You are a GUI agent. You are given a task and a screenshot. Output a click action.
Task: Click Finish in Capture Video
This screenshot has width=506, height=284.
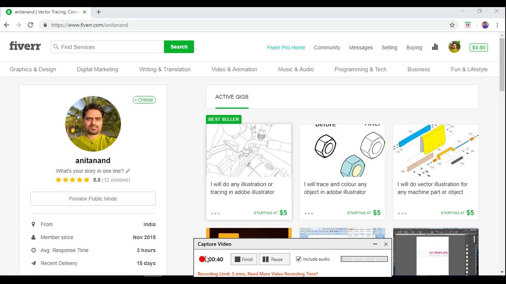click(x=244, y=259)
